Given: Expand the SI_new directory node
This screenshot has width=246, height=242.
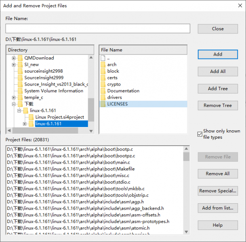Looking at the screenshot, I should (14, 65).
